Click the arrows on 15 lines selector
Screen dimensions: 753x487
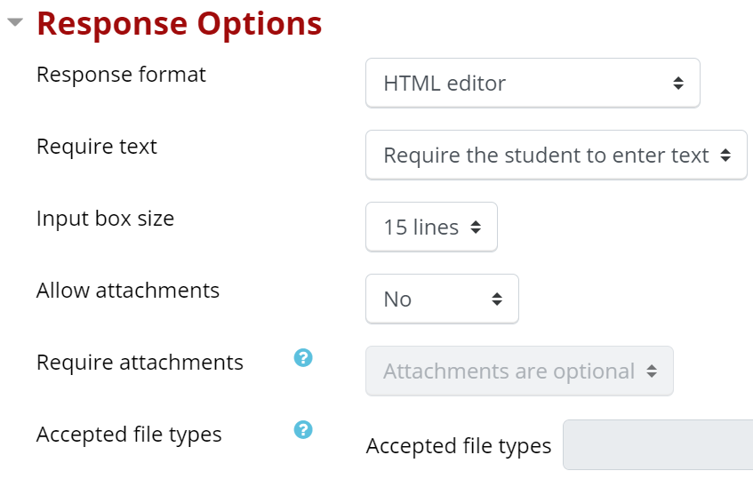(476, 228)
